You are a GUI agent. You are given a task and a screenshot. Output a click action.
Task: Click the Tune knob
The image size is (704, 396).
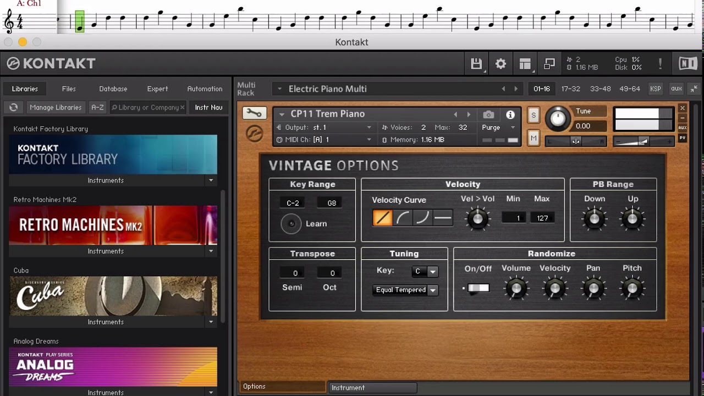(x=558, y=118)
